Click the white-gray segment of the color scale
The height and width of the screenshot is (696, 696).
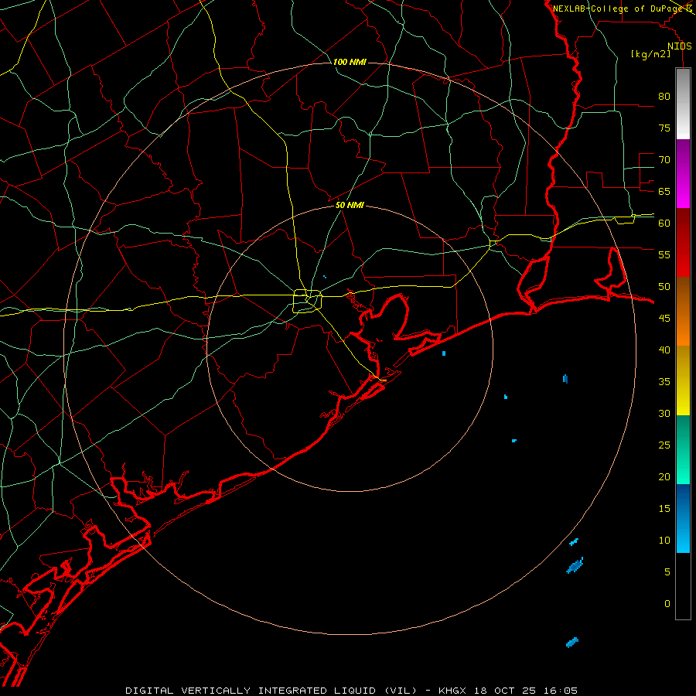tap(683, 104)
